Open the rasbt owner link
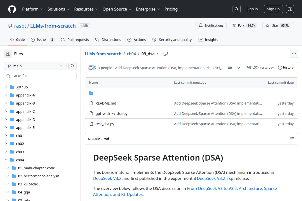This screenshot has width=302, height=201. tap(20, 26)
